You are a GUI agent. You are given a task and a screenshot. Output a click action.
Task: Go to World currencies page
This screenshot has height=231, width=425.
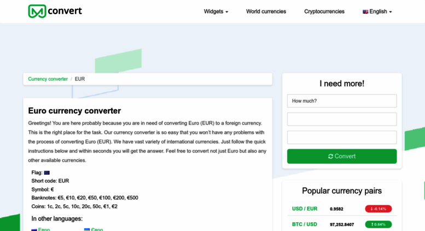coord(266,11)
